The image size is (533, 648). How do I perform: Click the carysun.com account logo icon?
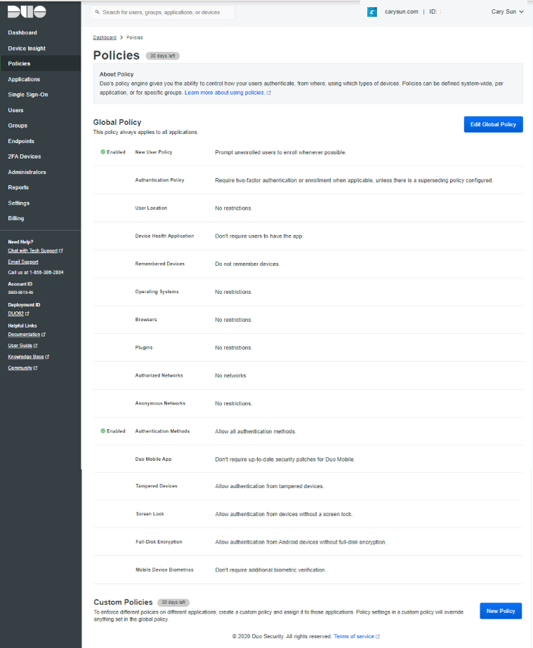372,12
